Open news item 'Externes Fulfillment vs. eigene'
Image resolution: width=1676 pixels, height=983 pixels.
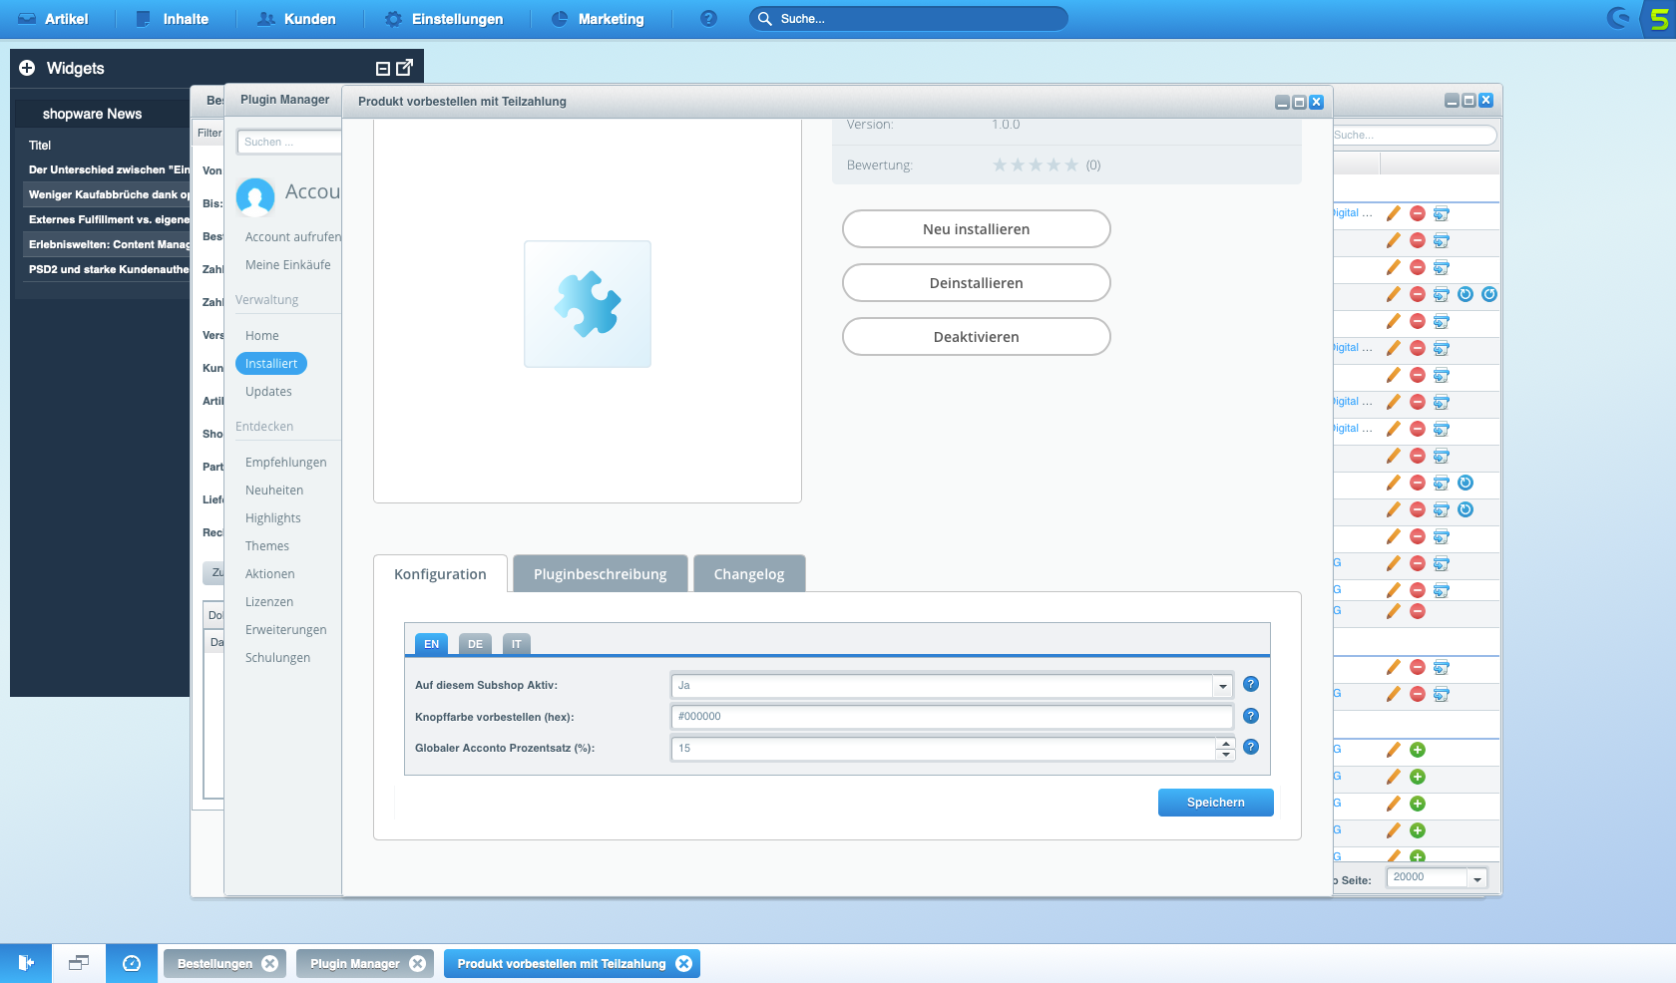coord(109,219)
